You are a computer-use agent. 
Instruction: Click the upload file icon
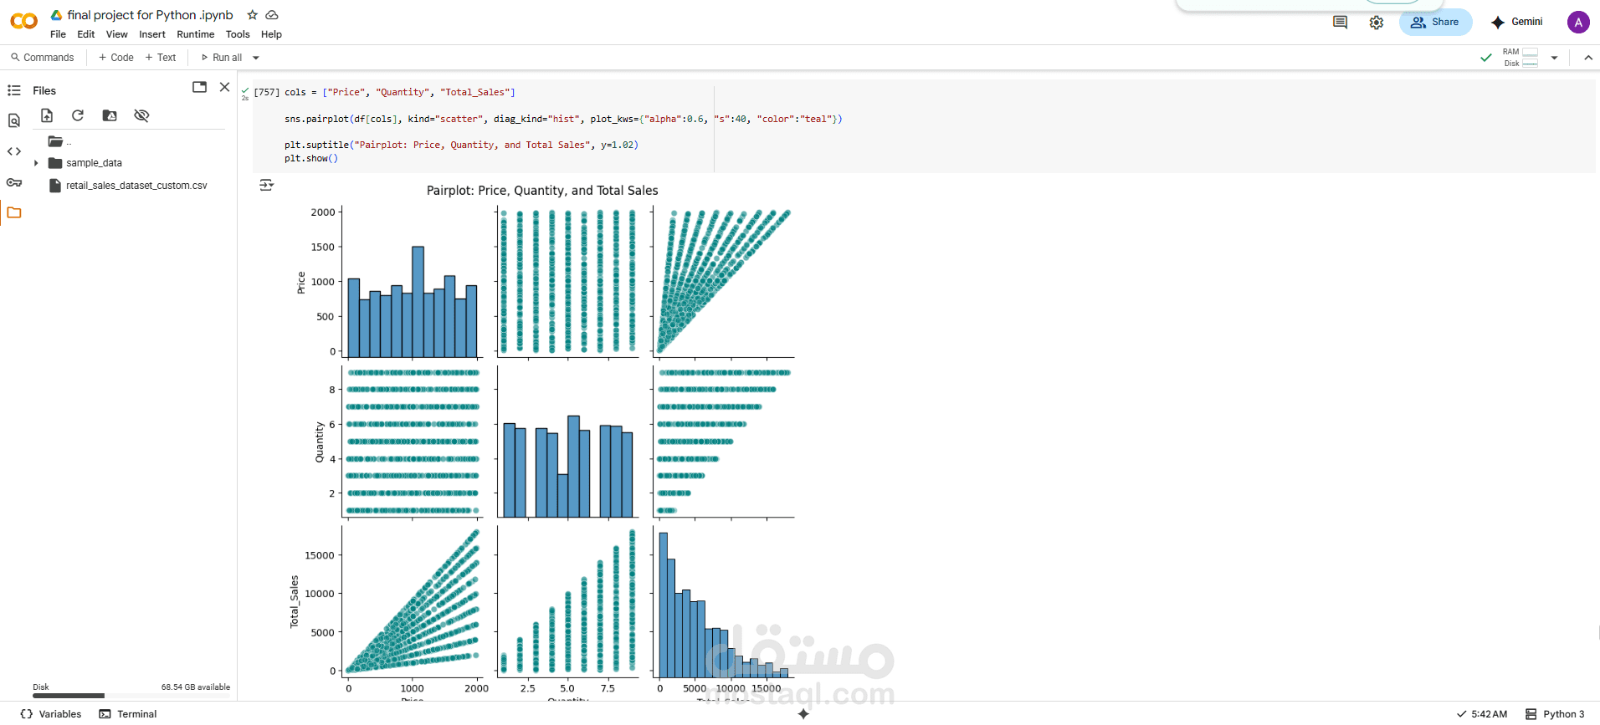pyautogui.click(x=47, y=115)
